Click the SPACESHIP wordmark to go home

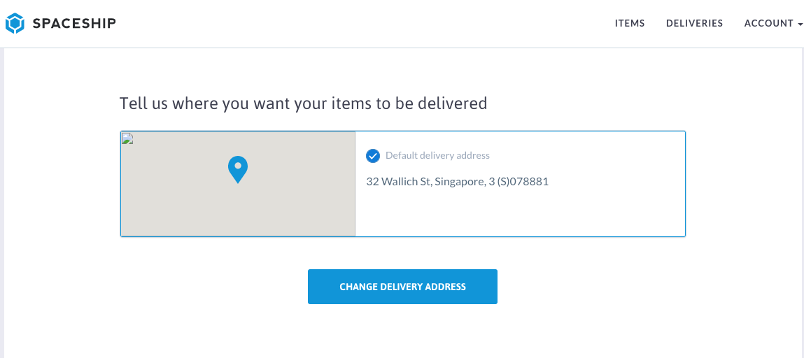coord(74,24)
